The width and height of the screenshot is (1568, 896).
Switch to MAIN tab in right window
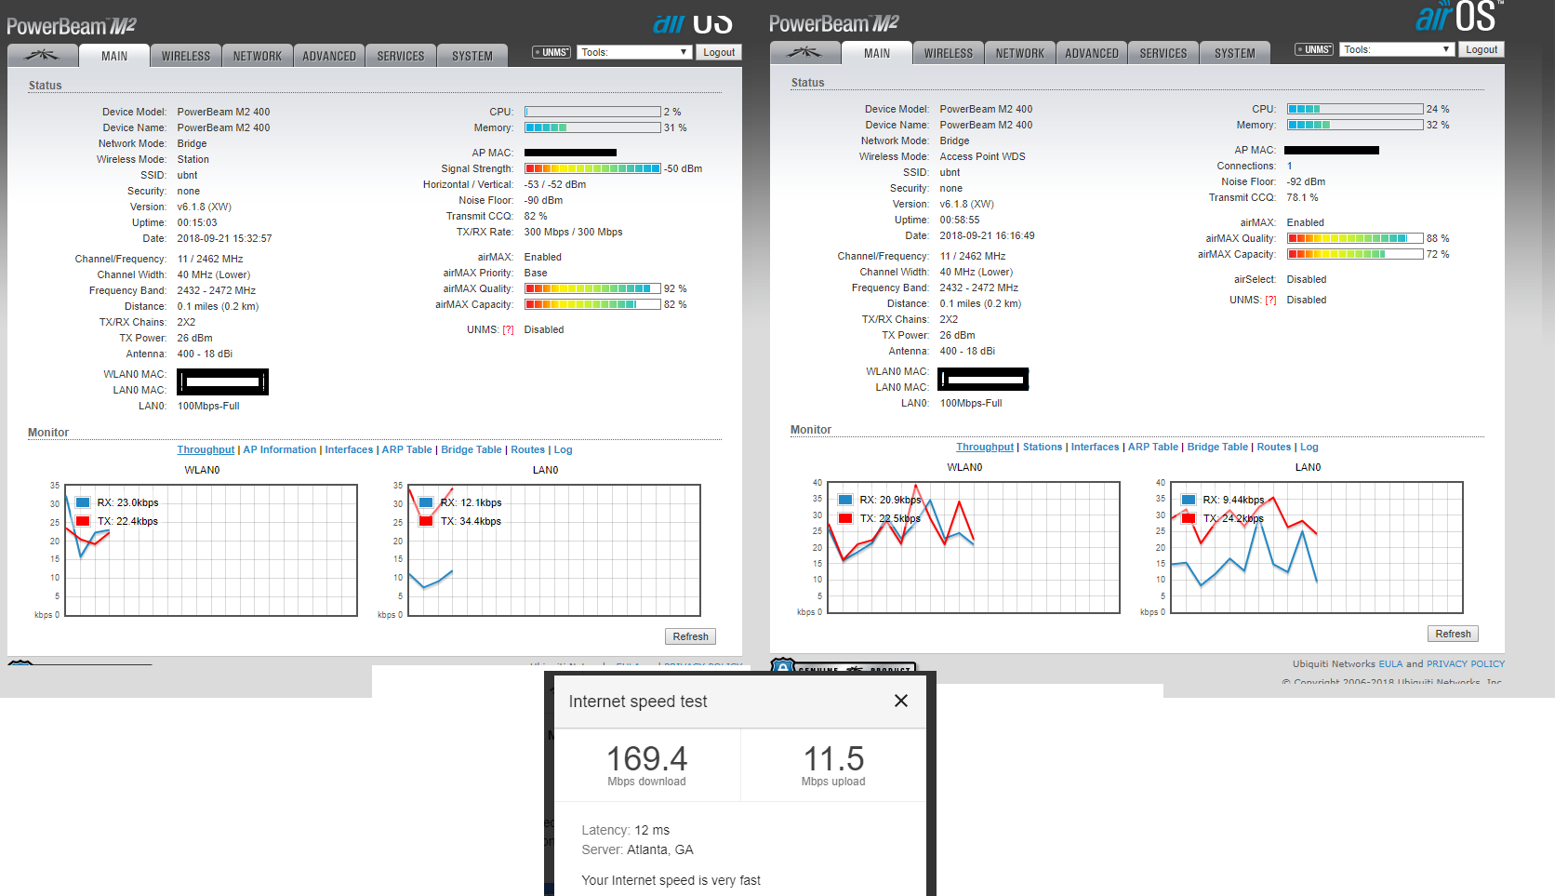[877, 53]
